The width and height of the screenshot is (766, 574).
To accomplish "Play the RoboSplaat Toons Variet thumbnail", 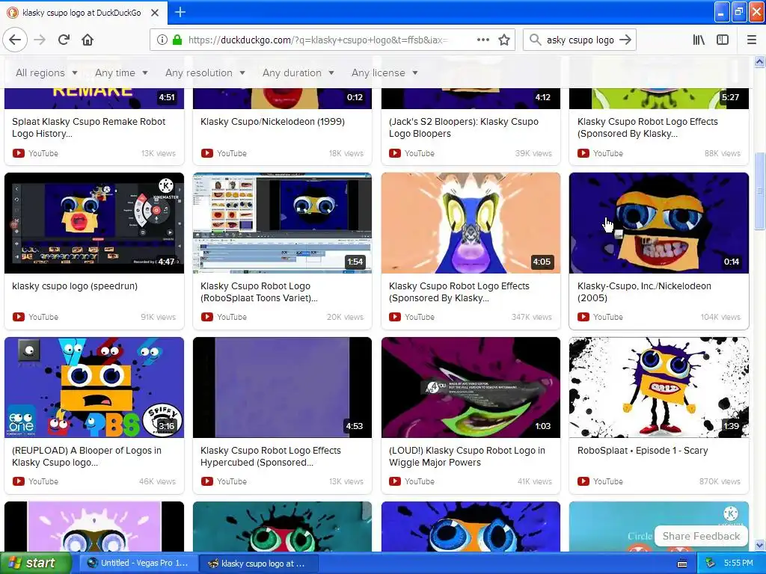I will 282,223.
